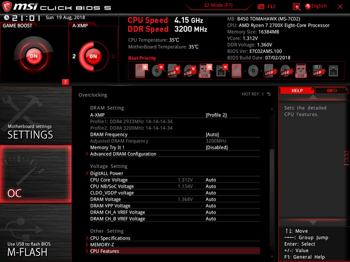Switch to the HELP tab
Viewport: 350px width, 262px height.
pos(297,90)
